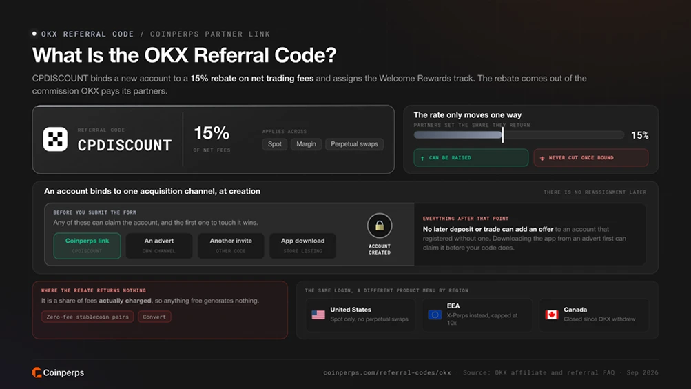Select the Spot tag
691x389 pixels.
pos(275,144)
